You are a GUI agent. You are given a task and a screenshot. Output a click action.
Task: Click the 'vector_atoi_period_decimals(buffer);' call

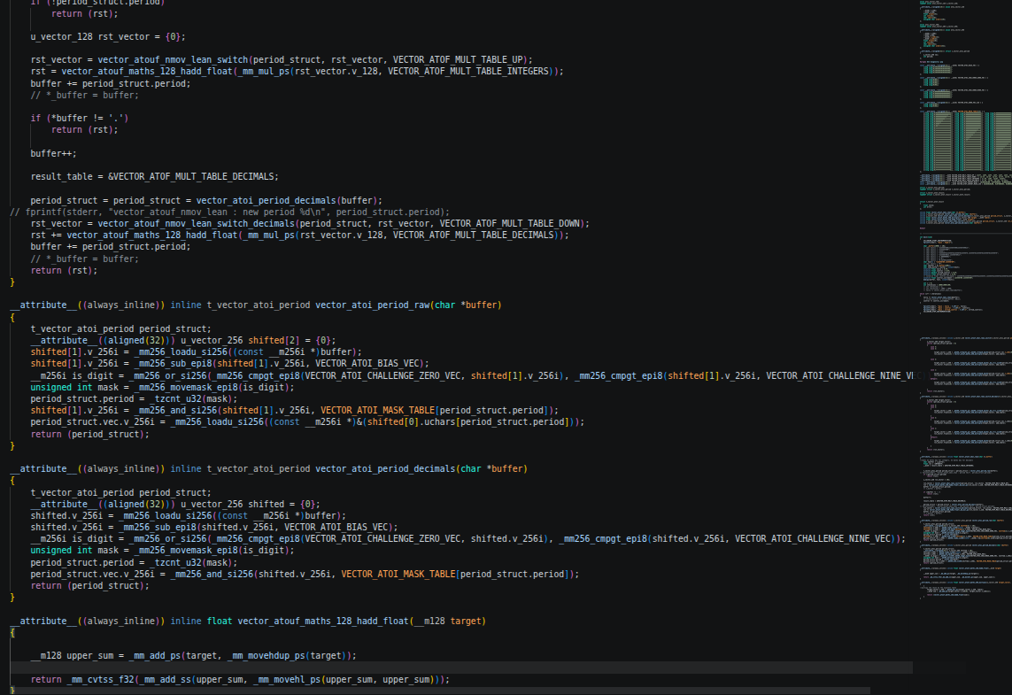point(290,201)
